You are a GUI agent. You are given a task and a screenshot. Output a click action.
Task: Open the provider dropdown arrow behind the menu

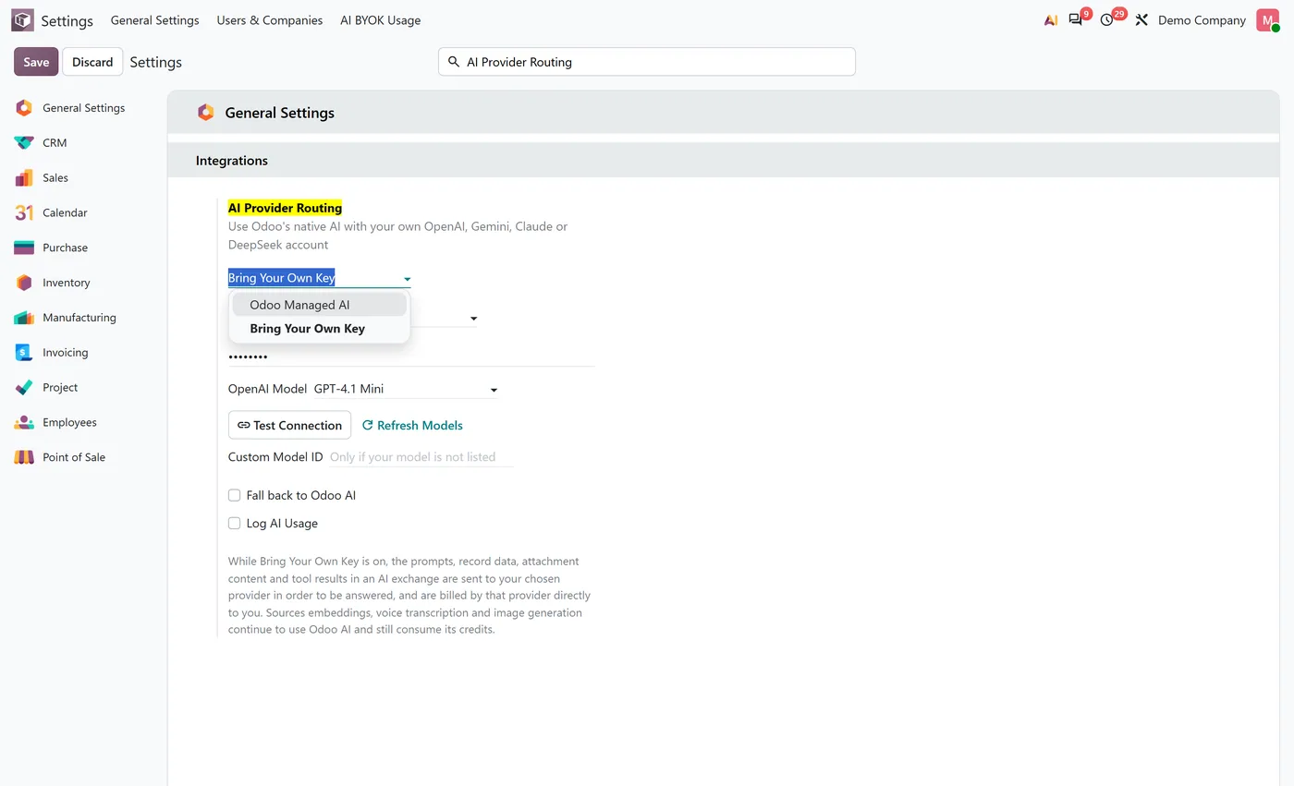tap(473, 319)
